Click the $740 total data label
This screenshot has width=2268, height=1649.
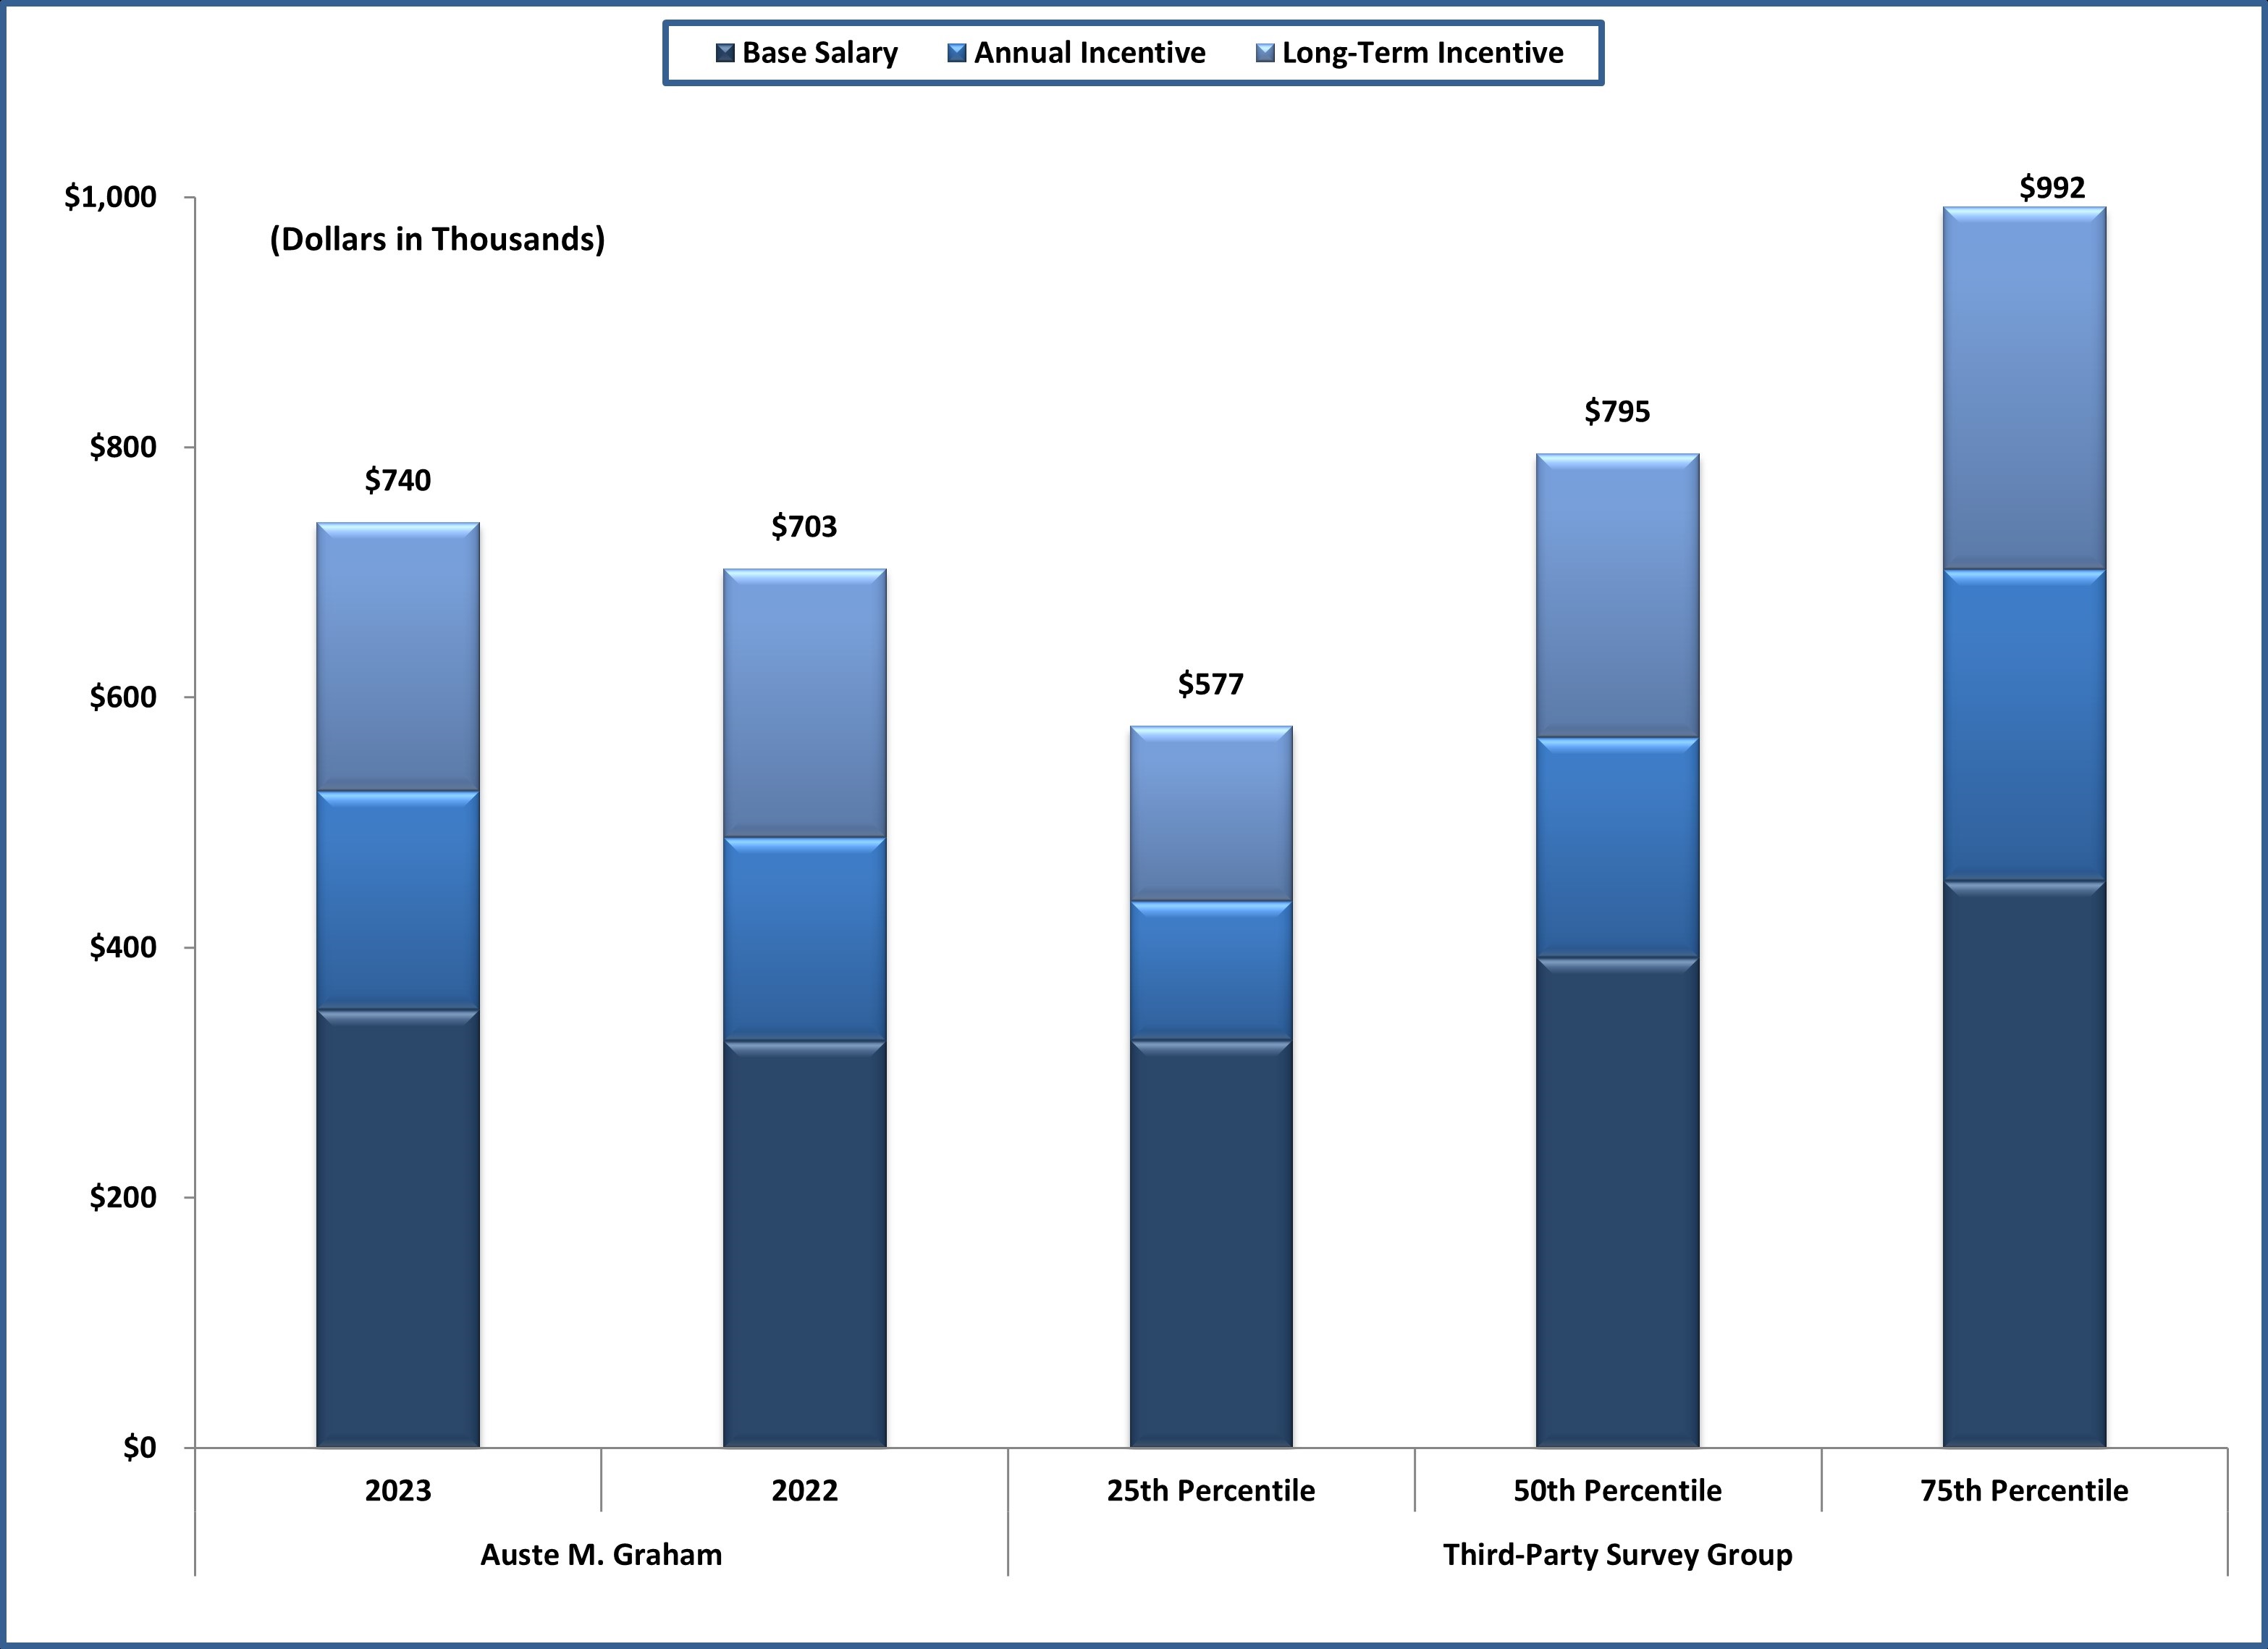coord(398,480)
